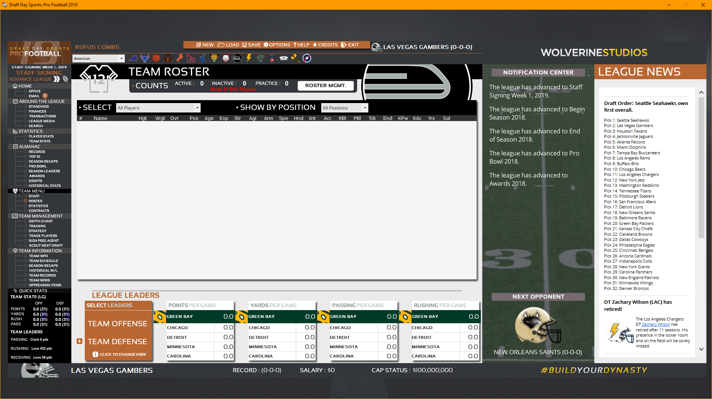Select the Pro Bowl radio option
Viewport: 712px width, 399px height.
[25, 166]
